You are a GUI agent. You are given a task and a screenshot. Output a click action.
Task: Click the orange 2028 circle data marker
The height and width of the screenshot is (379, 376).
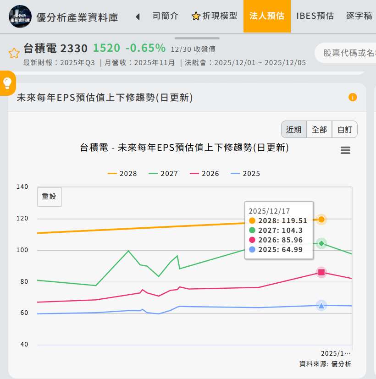(321, 220)
